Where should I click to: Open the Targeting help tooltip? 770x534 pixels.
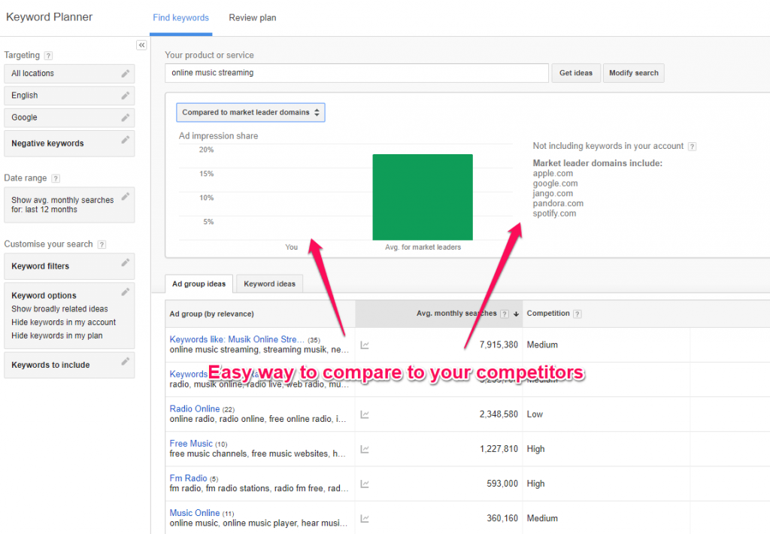click(49, 55)
